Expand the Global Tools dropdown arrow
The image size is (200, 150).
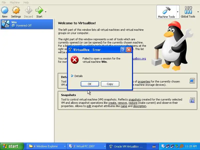point(198,12)
